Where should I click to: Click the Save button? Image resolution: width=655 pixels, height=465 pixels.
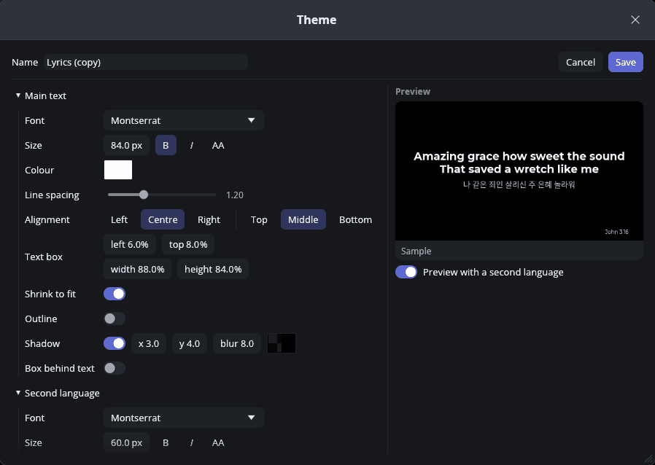click(625, 62)
